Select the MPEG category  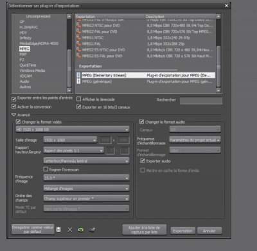pyautogui.click(x=24, y=49)
